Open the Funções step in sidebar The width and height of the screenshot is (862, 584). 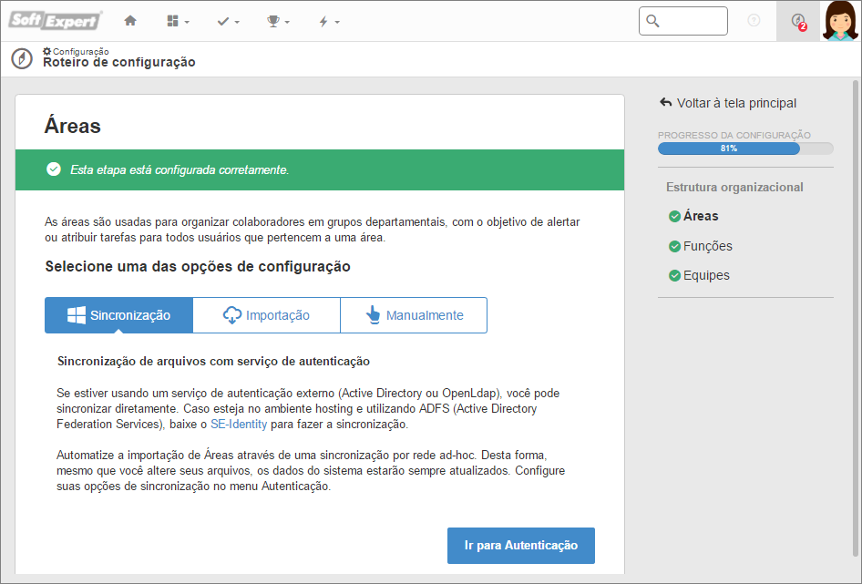tap(707, 246)
